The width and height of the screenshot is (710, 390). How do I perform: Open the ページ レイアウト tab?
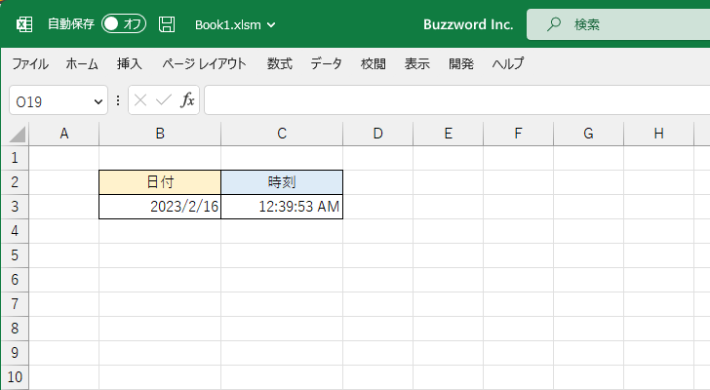(x=204, y=63)
